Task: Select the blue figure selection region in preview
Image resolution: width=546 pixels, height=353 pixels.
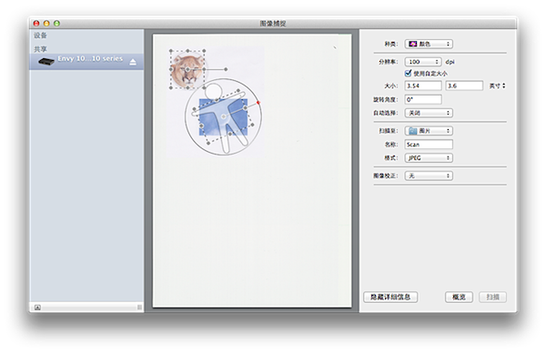Action: click(223, 116)
